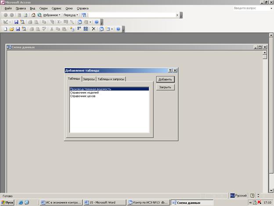
Task: Open the New Object dropdown arrow in bottom toolbar
Action: pyautogui.click(x=112, y=29)
